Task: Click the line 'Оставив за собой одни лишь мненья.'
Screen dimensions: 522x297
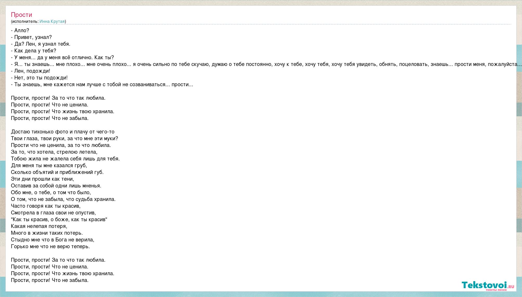Action: [56, 186]
